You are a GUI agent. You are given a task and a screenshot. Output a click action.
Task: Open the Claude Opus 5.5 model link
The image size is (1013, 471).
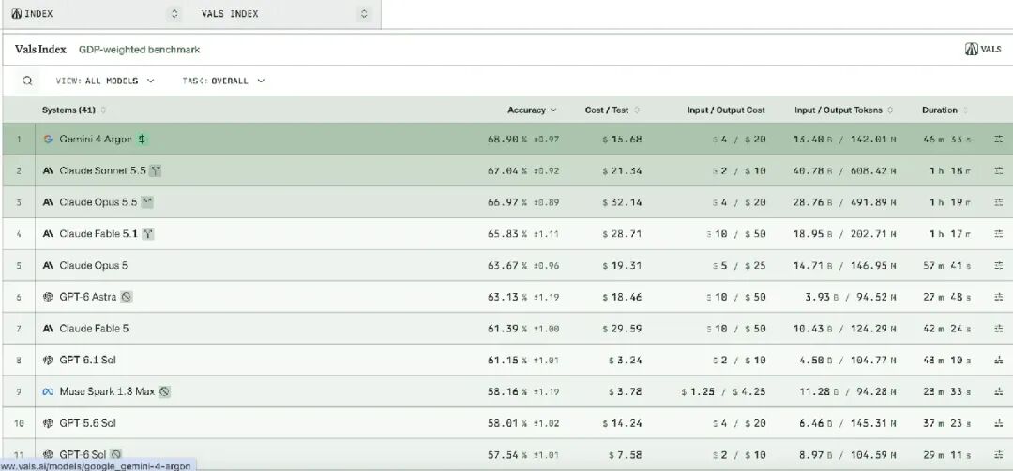(98, 202)
